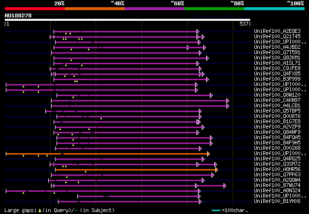Select the UniRef100_B1VHX6 label
This screenshot has width=309, height=214.
click(277, 201)
